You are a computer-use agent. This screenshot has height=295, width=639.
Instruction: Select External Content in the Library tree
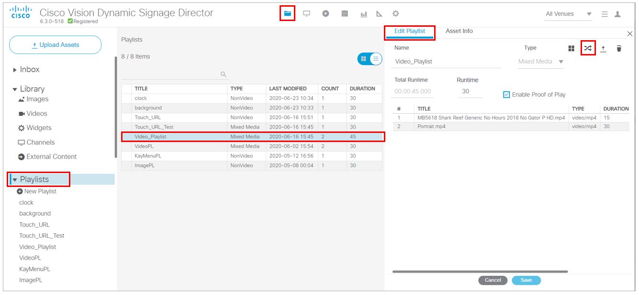47,156
